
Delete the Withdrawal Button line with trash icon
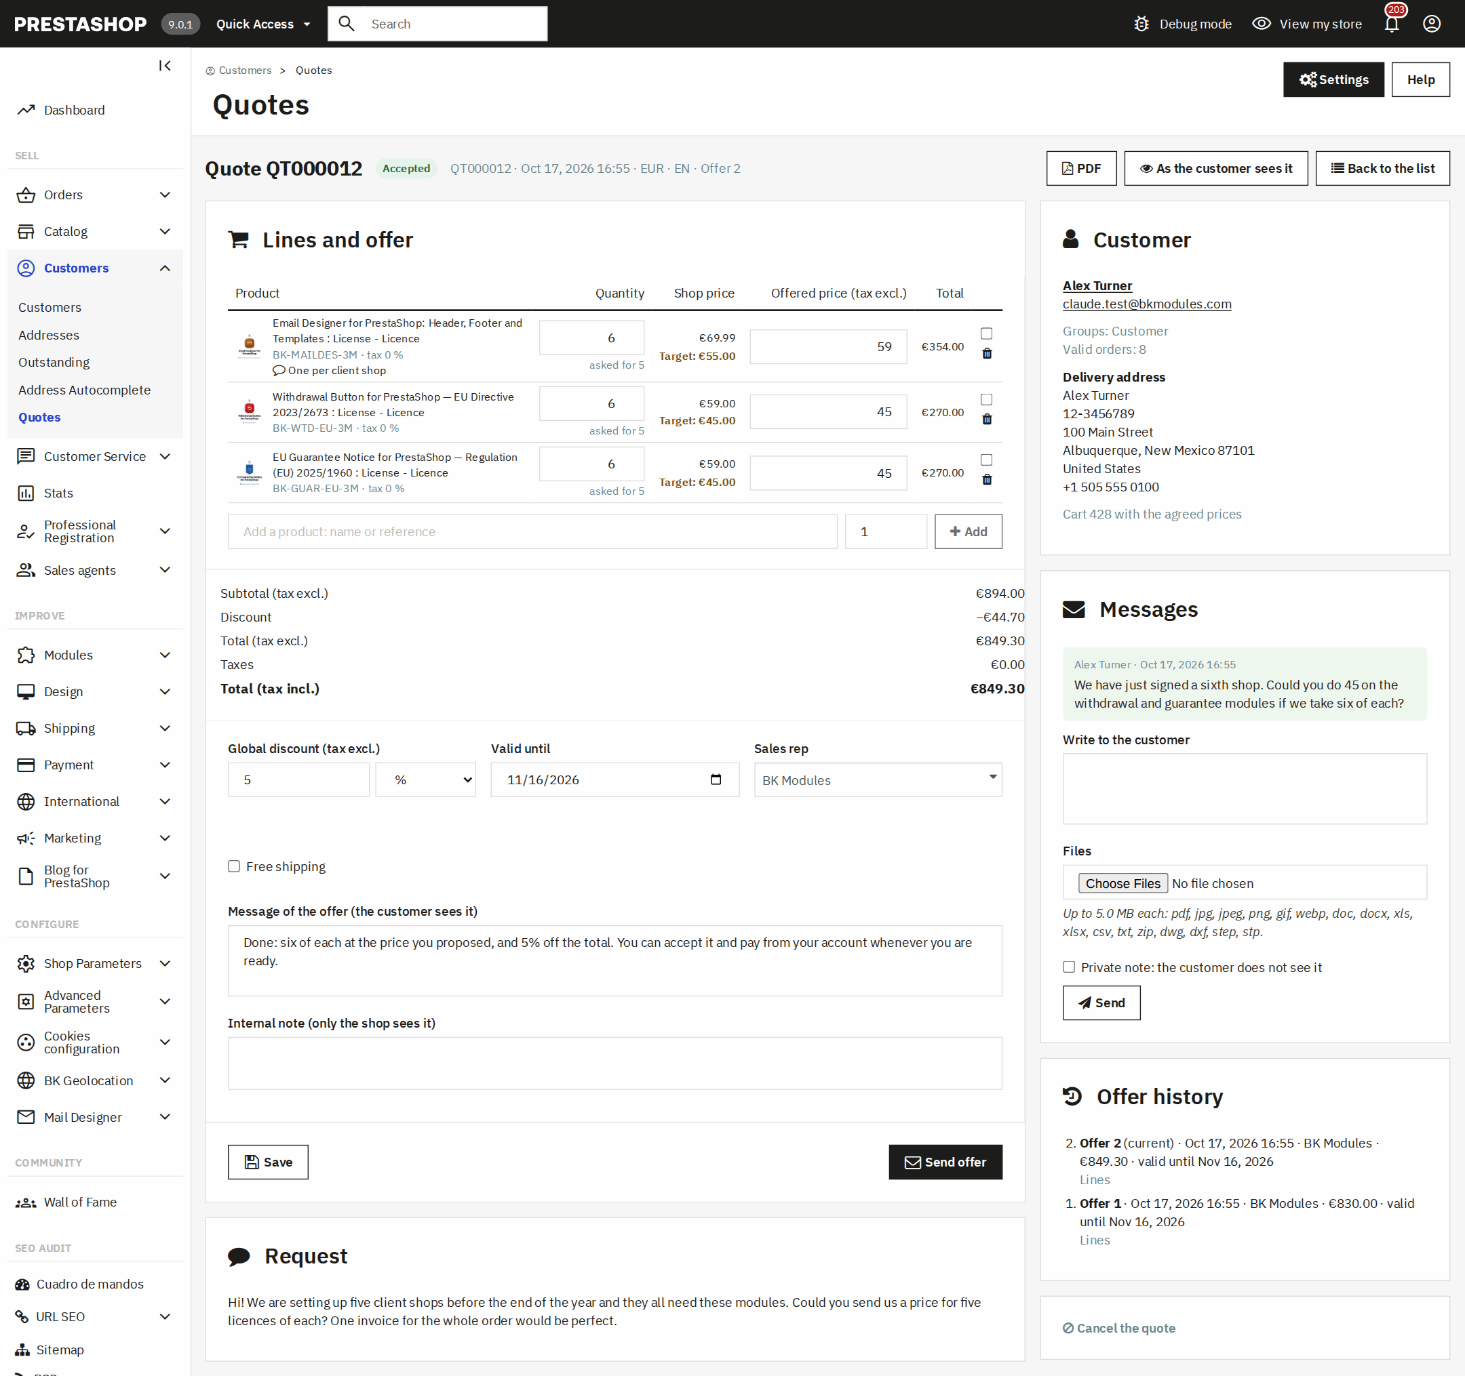pos(987,419)
